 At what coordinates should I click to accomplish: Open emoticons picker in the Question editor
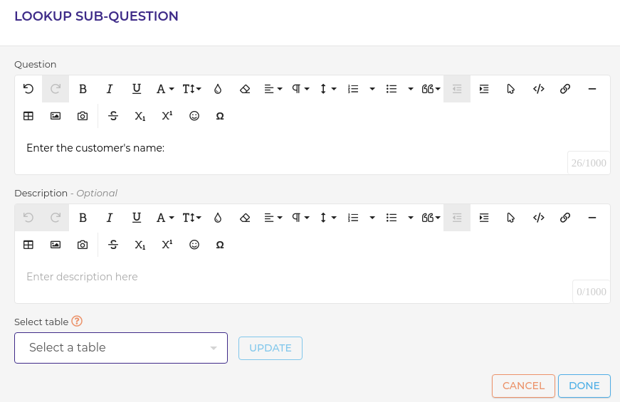click(x=194, y=116)
